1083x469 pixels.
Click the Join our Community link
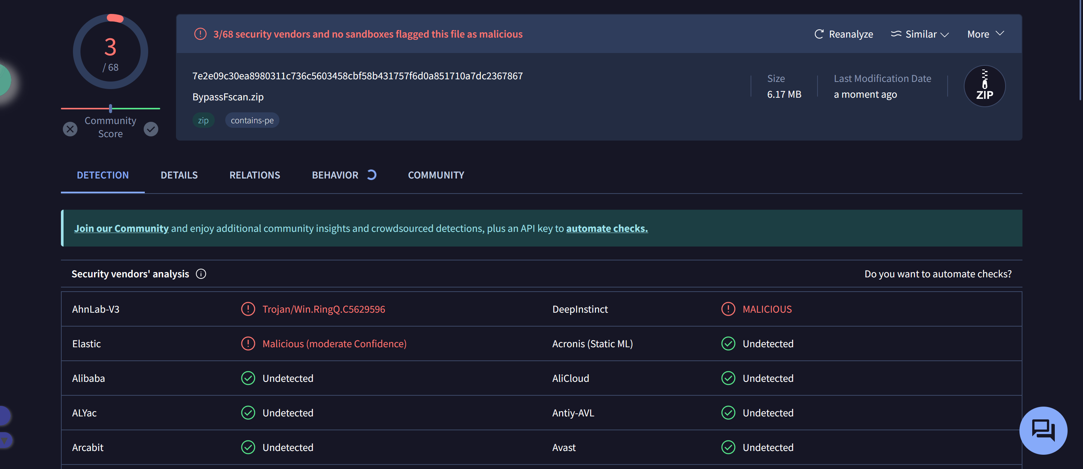(x=121, y=227)
